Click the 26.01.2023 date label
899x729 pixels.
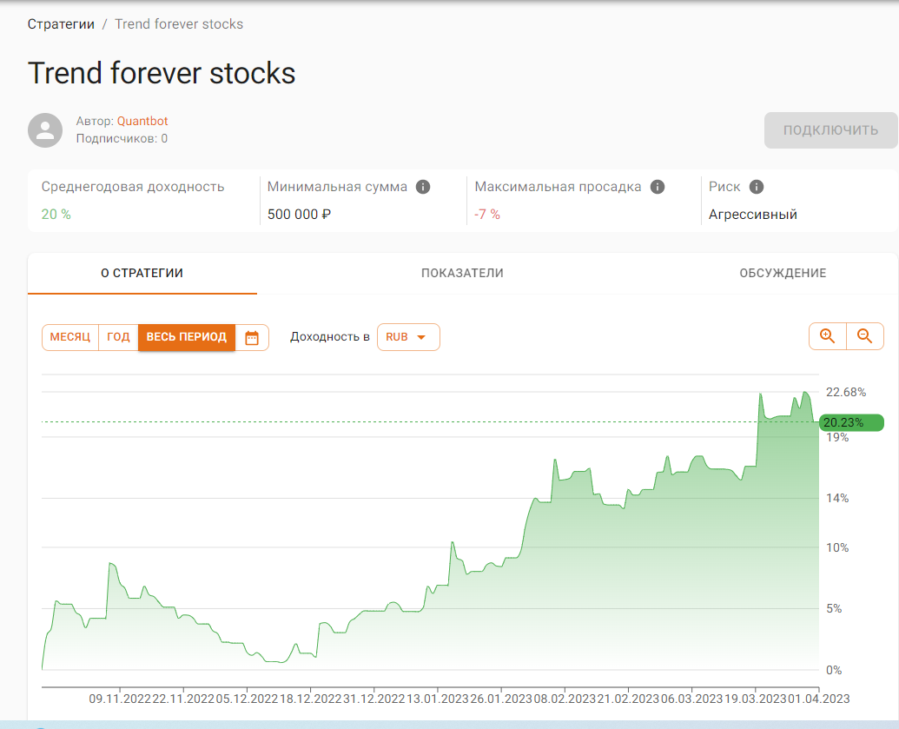pyautogui.click(x=501, y=699)
